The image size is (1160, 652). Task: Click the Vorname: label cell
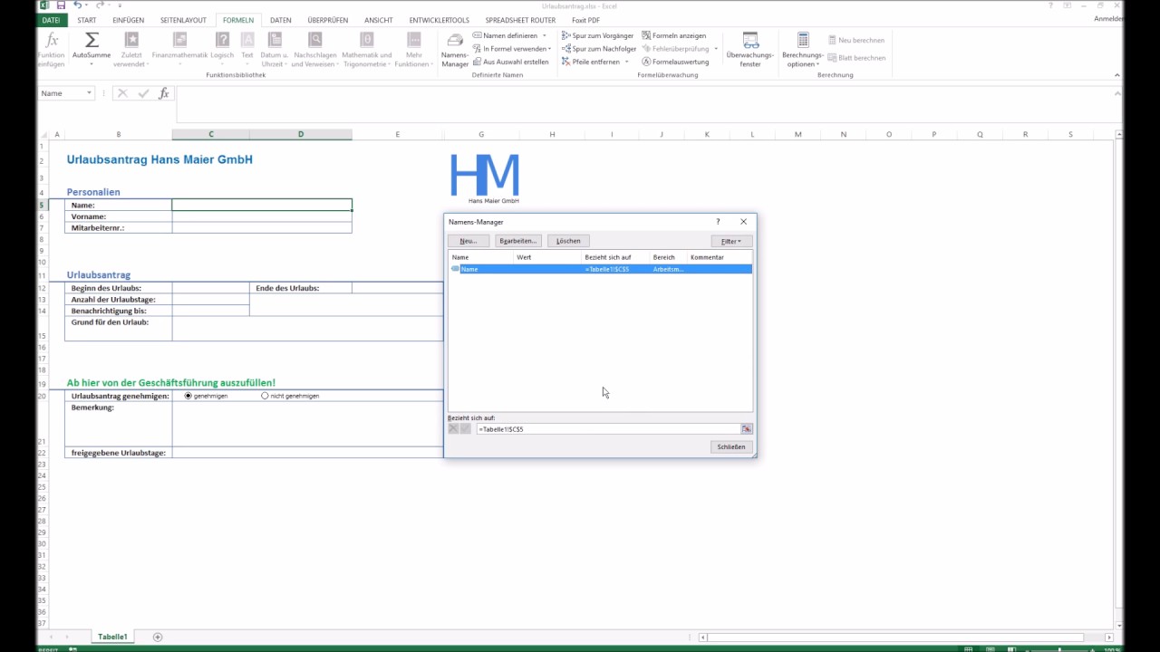[118, 216]
